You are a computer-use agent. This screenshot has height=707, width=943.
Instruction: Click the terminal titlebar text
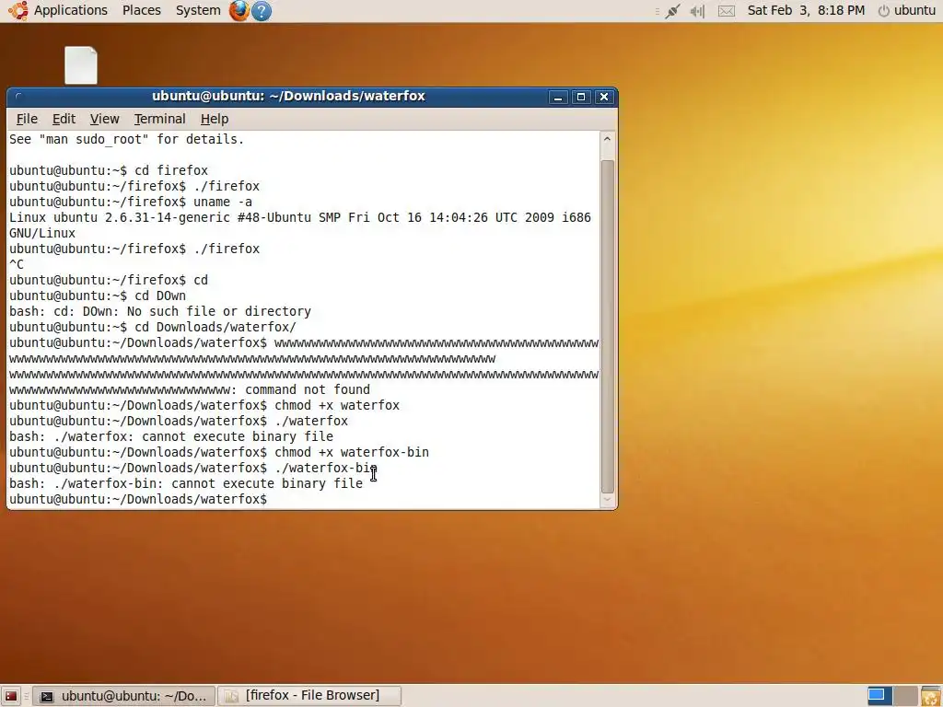pyautogui.click(x=288, y=96)
